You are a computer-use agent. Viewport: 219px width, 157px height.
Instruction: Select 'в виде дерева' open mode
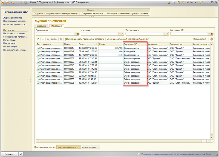click(91, 147)
